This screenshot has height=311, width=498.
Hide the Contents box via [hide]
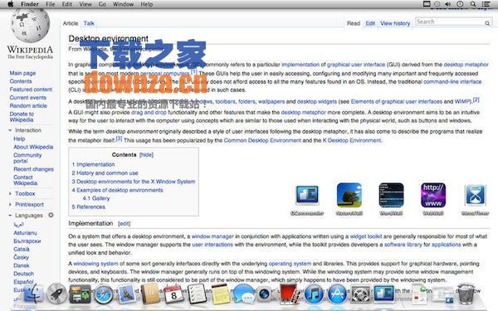pyautogui.click(x=146, y=154)
